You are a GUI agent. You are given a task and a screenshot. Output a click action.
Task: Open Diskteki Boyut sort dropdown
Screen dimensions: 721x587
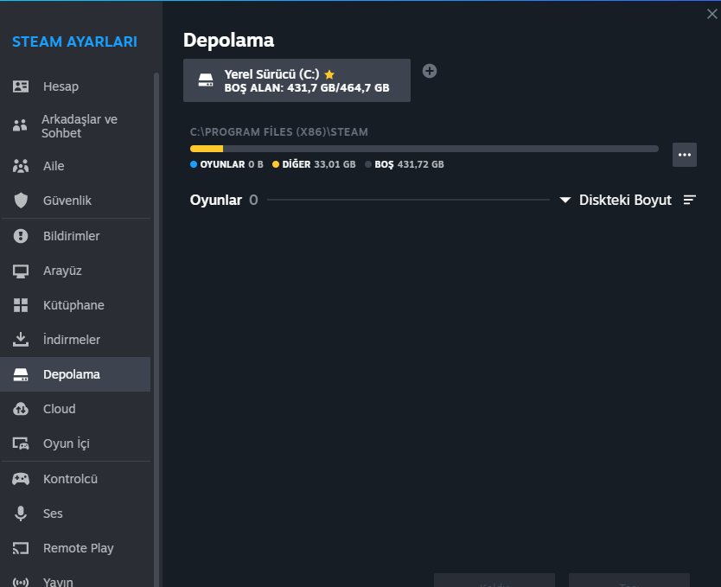coord(616,200)
